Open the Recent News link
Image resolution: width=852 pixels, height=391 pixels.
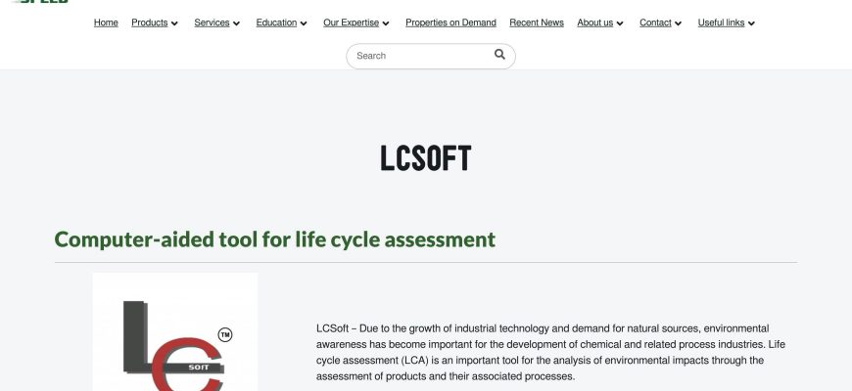[x=537, y=22]
